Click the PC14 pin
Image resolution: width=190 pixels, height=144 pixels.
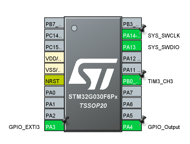[54, 34]
